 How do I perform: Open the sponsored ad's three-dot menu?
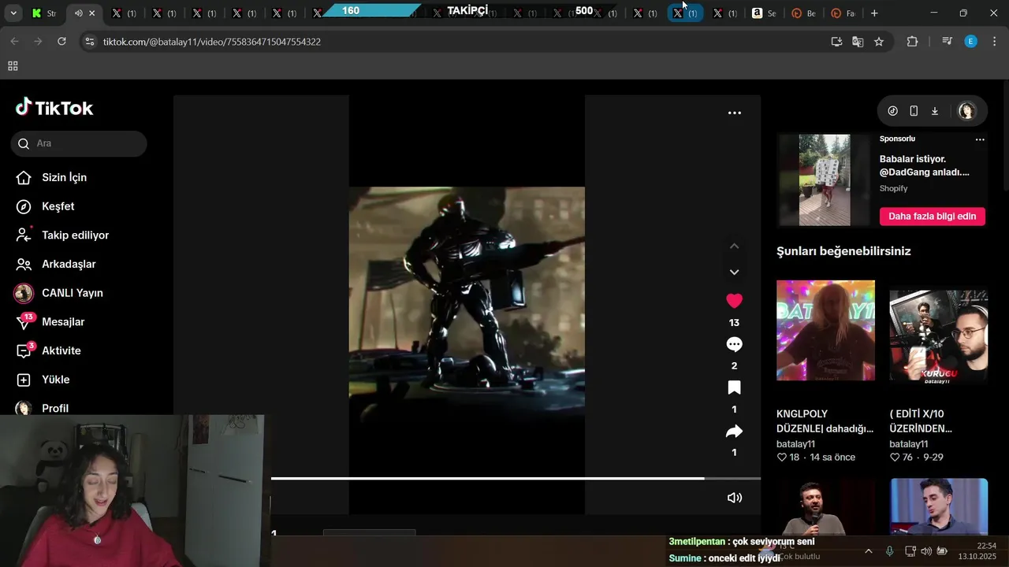(980, 139)
